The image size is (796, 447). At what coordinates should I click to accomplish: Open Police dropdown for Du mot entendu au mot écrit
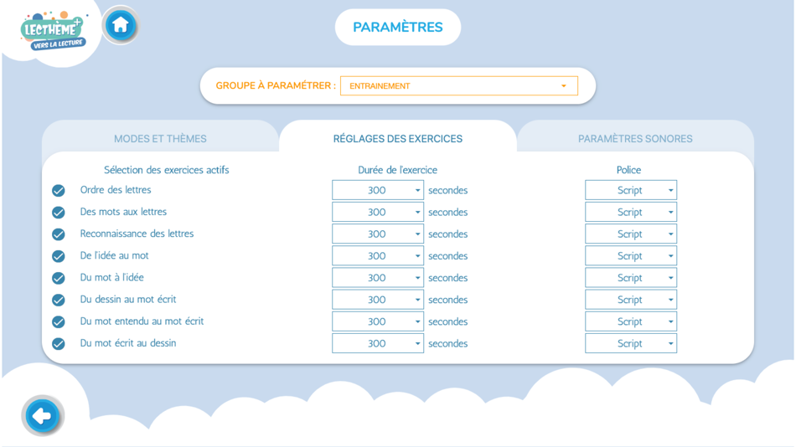[630, 321]
